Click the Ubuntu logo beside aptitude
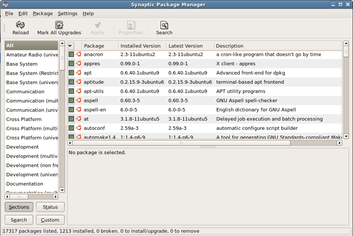 [x=79, y=82]
